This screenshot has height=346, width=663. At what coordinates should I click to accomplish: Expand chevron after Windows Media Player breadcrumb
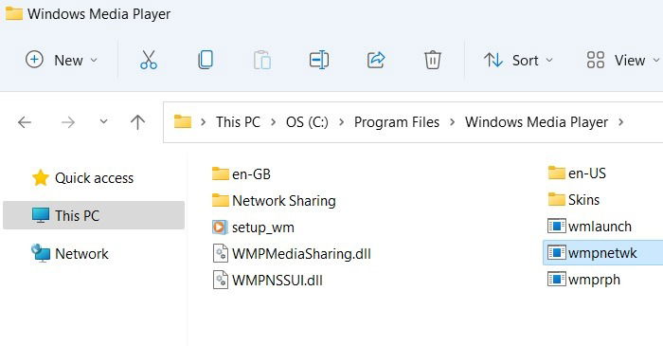pos(620,122)
